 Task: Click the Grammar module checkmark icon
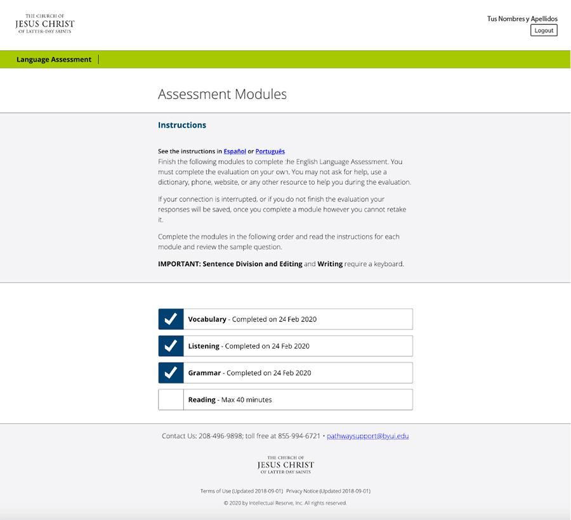coord(171,373)
